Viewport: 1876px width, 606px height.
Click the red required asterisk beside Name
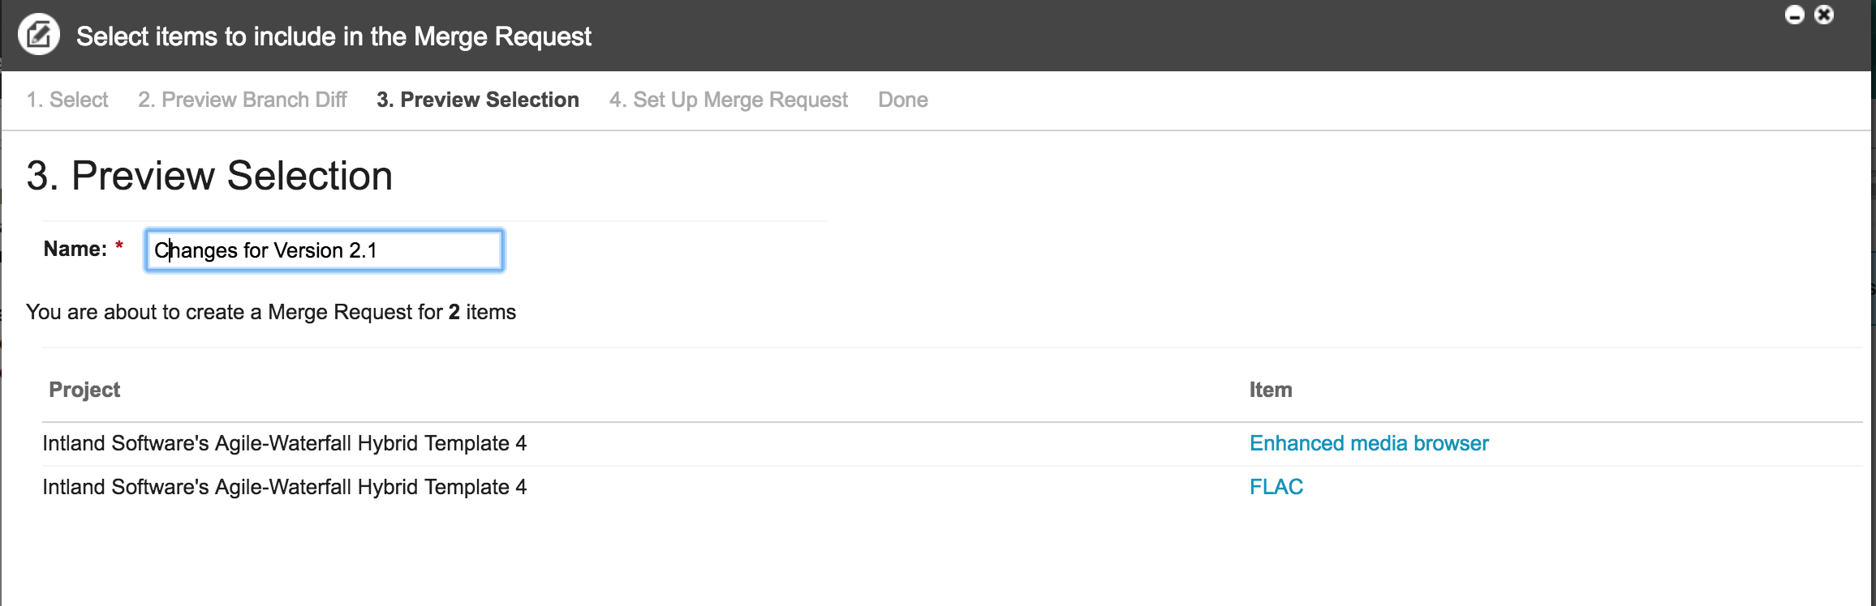(x=119, y=245)
